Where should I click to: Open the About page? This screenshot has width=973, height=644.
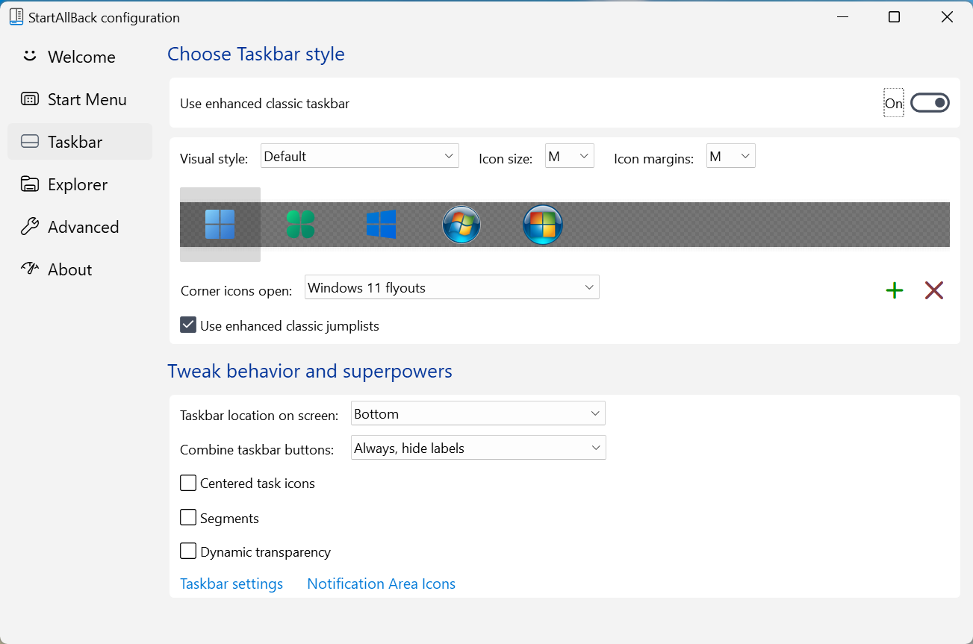80,269
